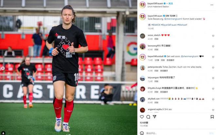
Task: Go to previous photo with left arrow
Action: [x=3, y=68]
